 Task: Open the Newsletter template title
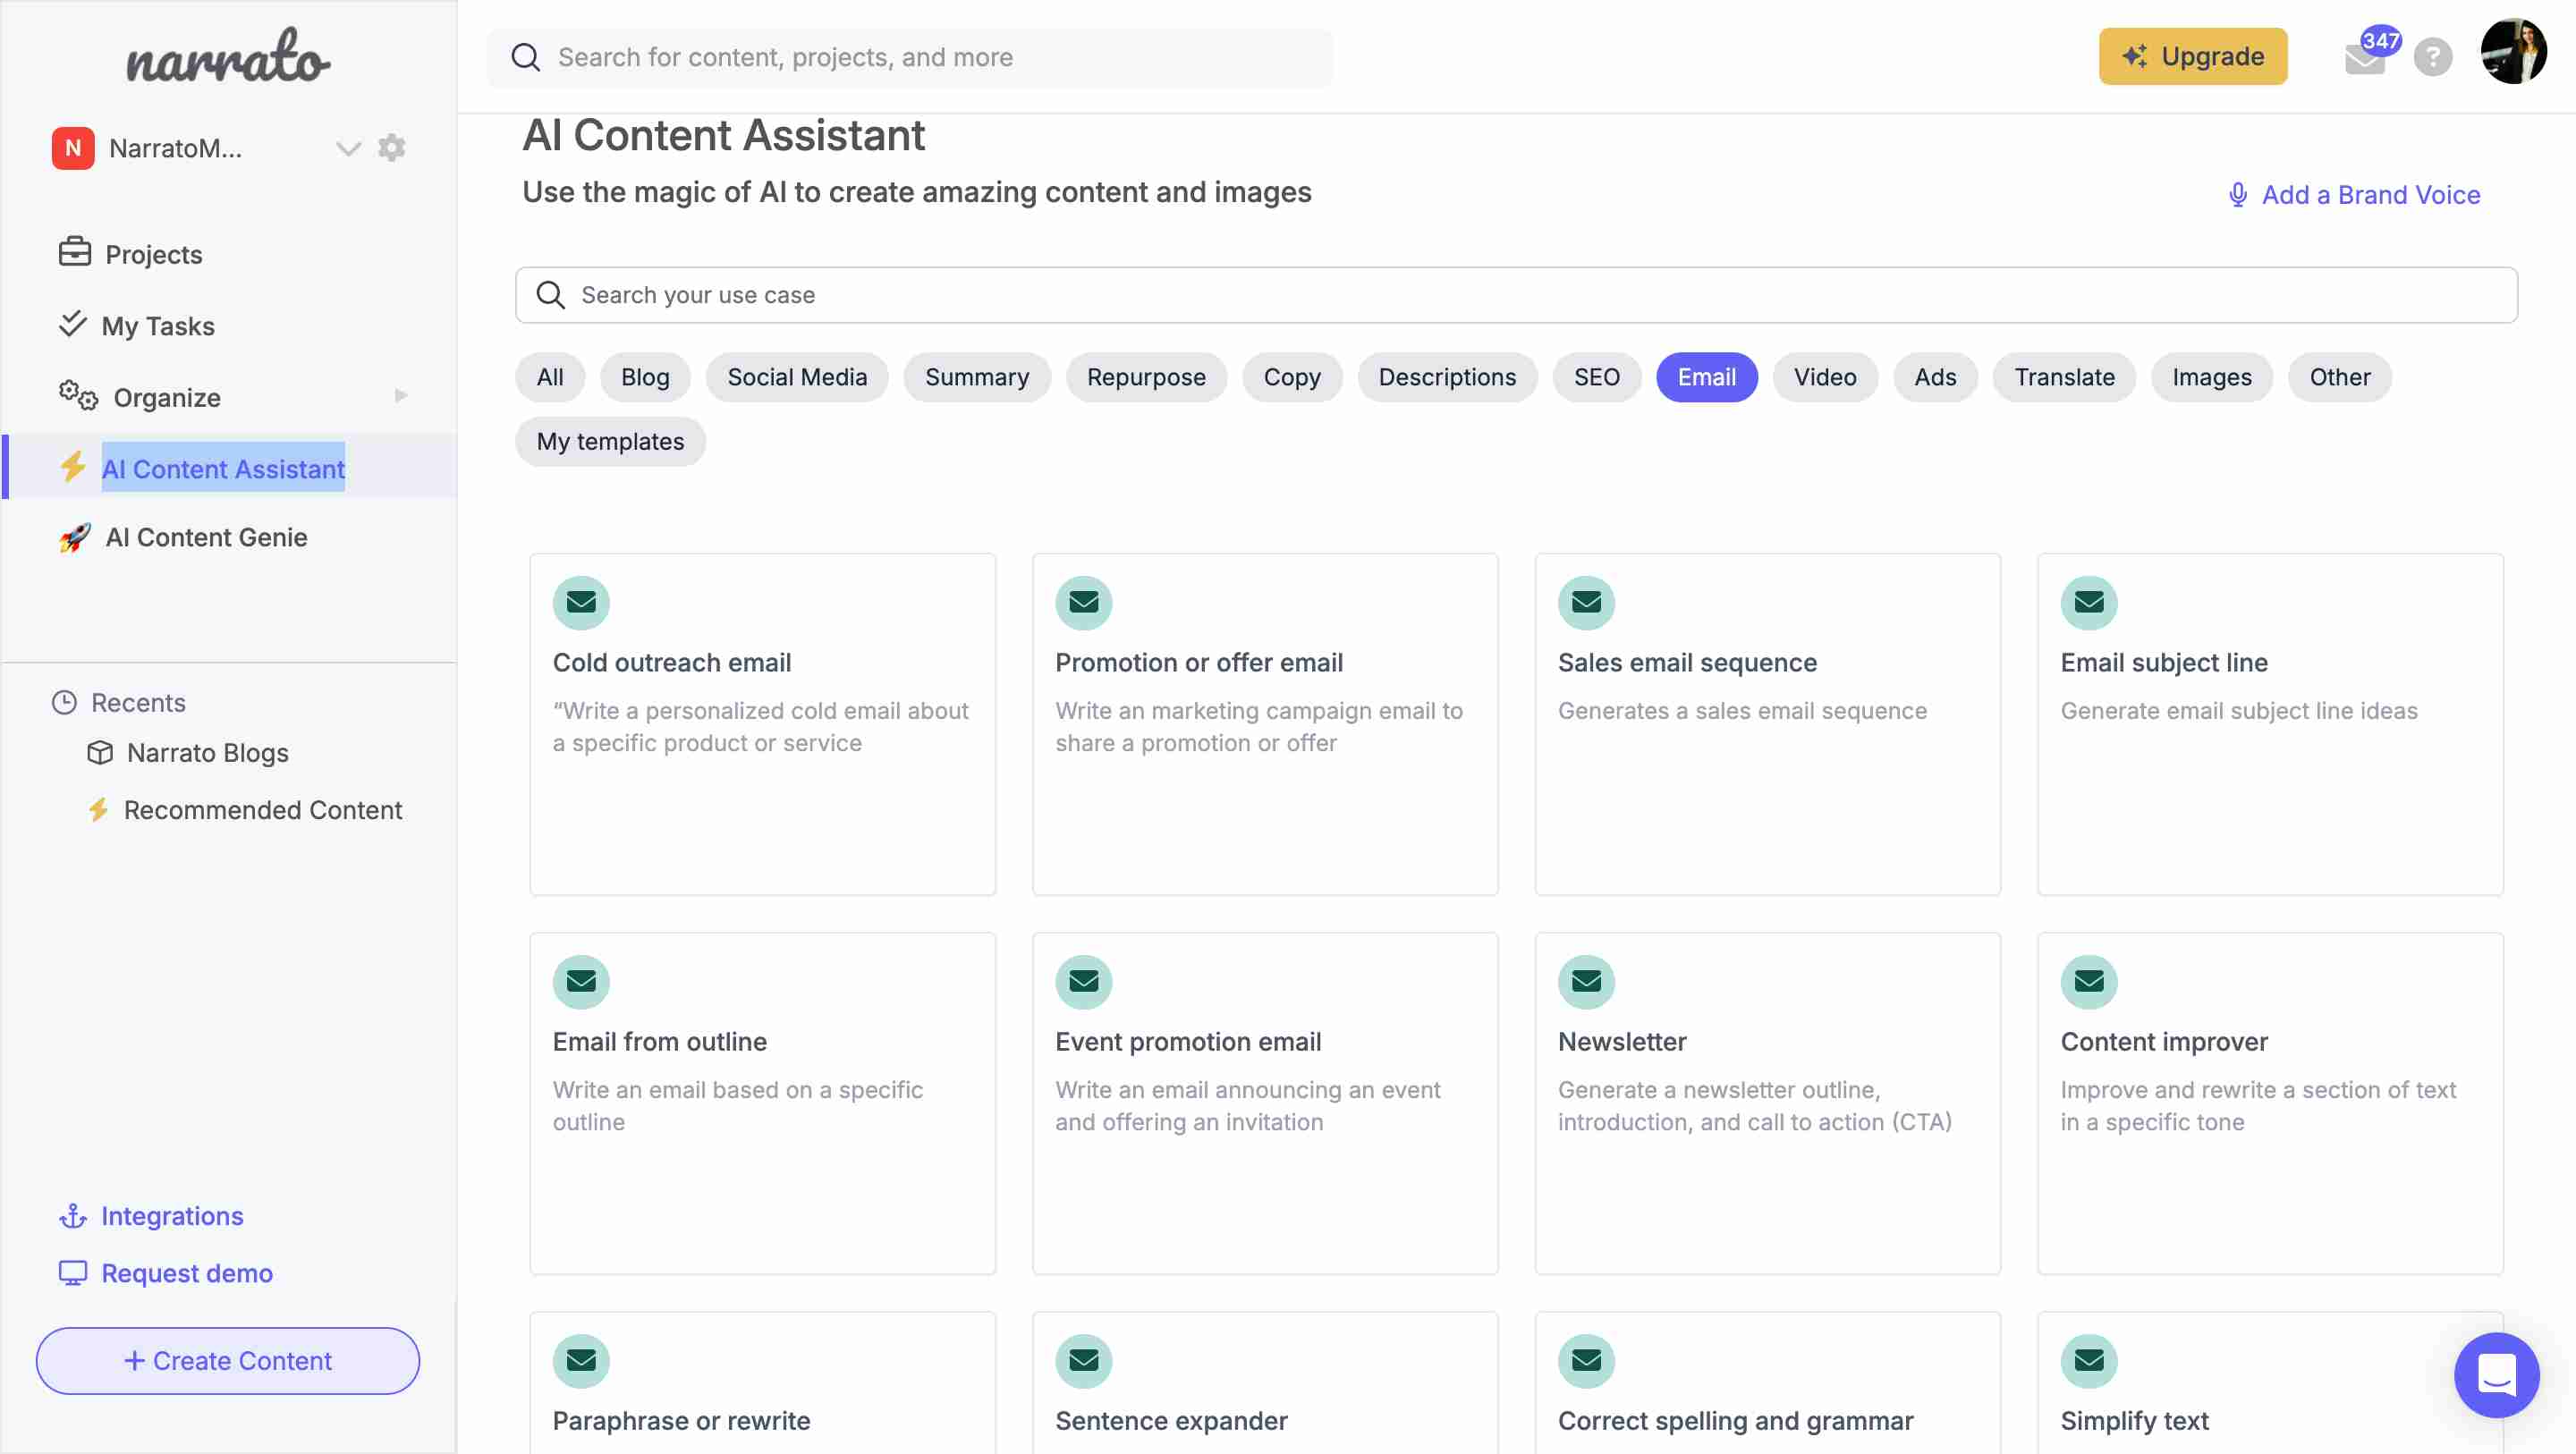(1622, 1041)
